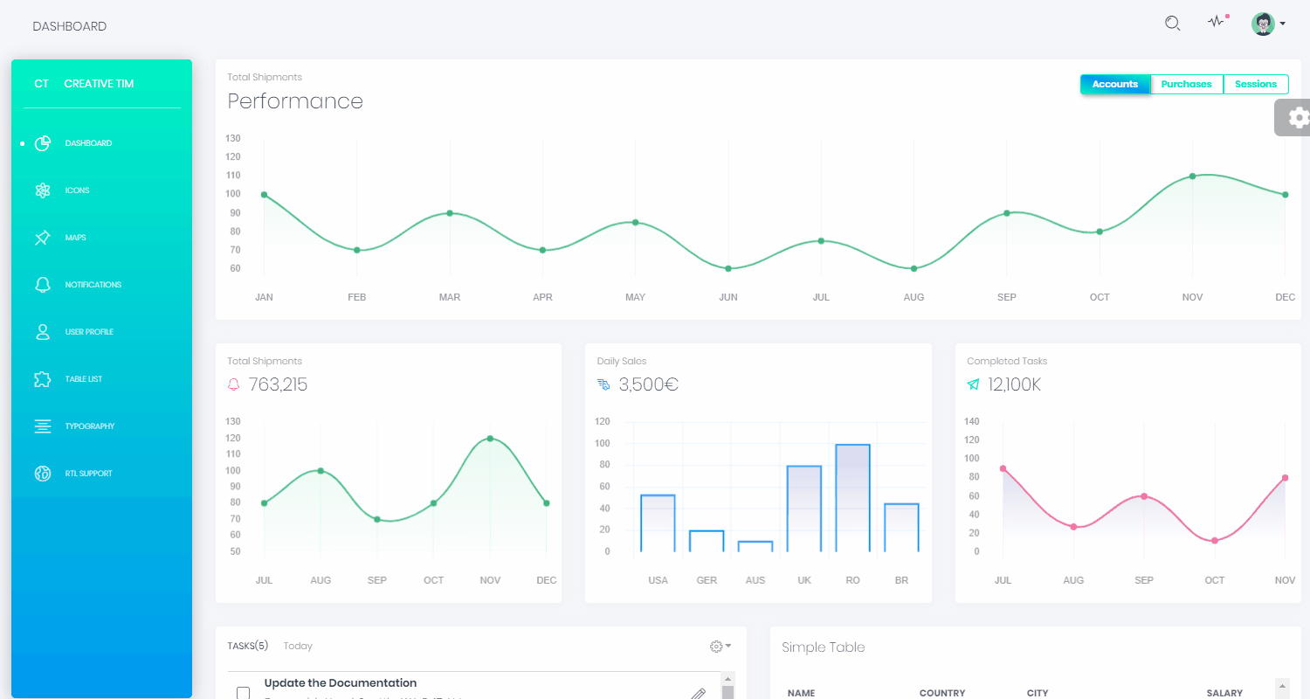Viewport: 1310px width, 699px height.
Task: Edit the Update the Documentation task via pencil icon
Action: (x=697, y=692)
